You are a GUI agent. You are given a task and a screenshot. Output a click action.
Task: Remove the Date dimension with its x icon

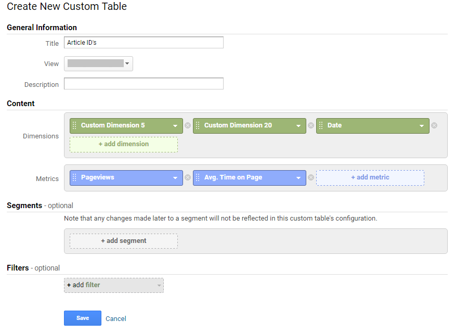click(434, 125)
